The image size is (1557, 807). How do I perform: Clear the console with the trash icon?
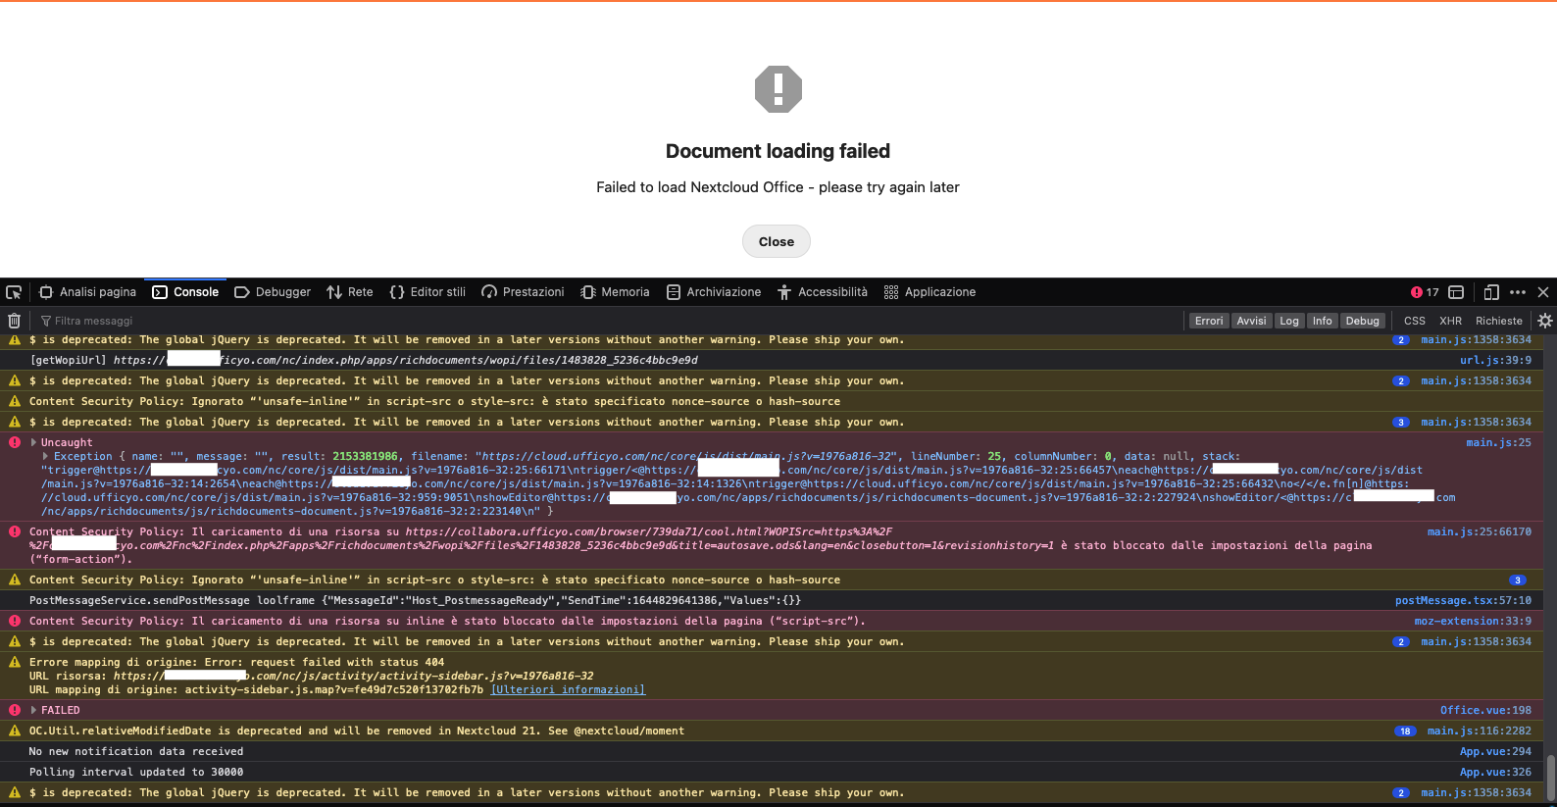14,321
